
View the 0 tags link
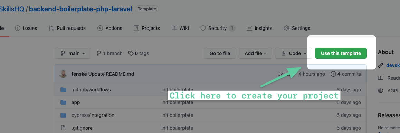point(139,53)
